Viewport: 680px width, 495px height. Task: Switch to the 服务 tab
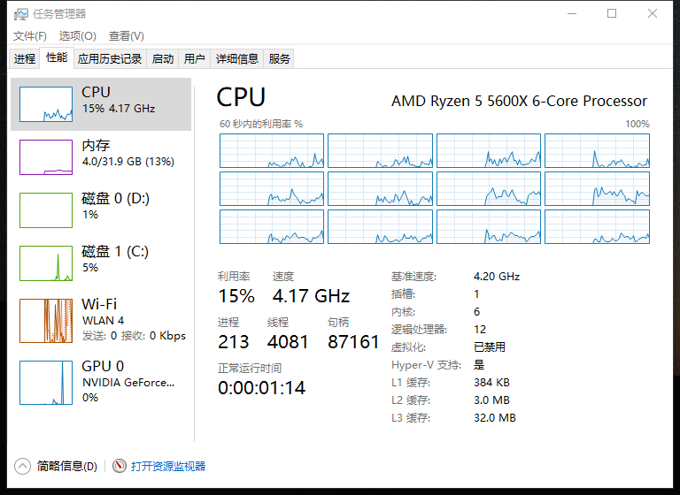[x=279, y=59]
